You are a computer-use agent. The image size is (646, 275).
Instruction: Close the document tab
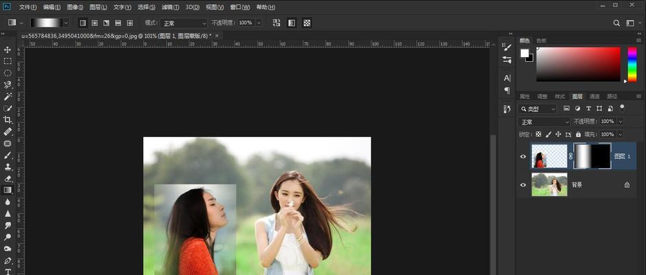(x=217, y=36)
